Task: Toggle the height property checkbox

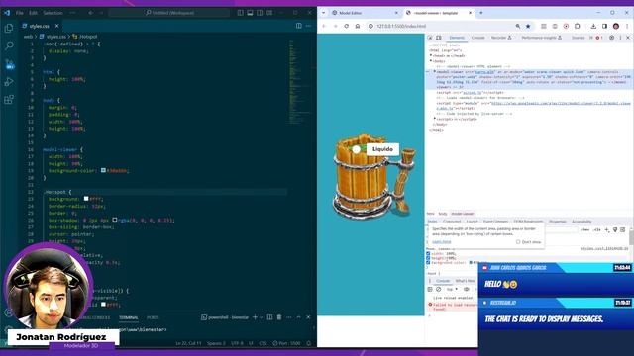Action: coord(428,258)
